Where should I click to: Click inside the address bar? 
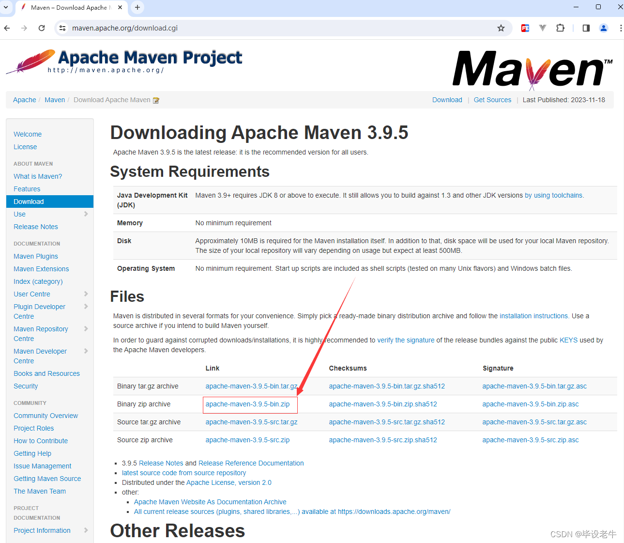(x=194, y=28)
